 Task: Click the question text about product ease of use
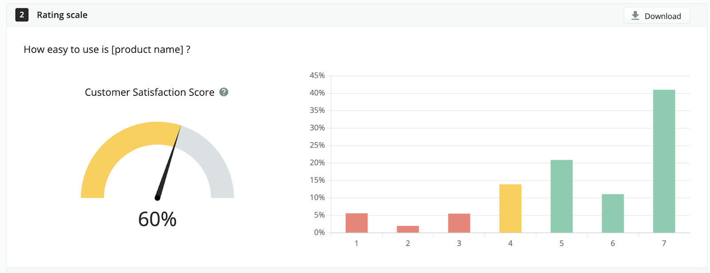tap(107, 50)
